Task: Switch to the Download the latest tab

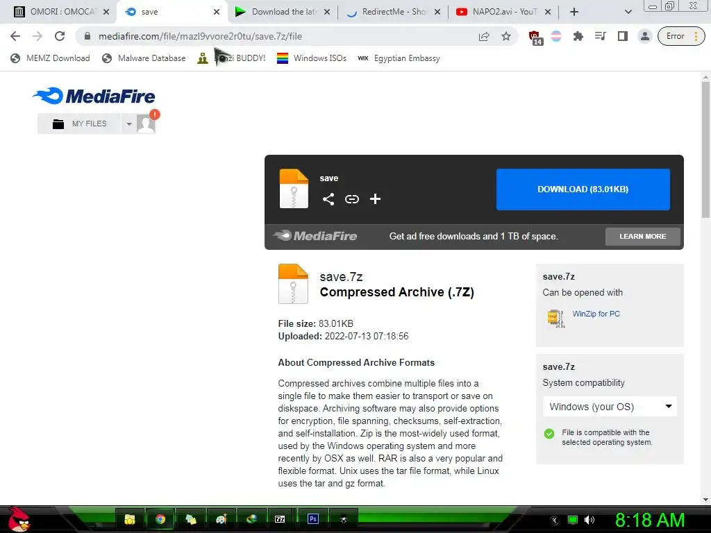Action: tap(283, 12)
